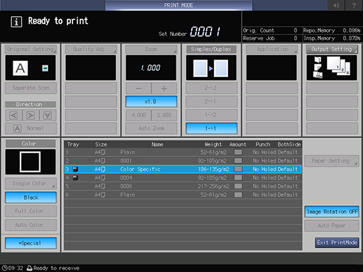Select tray 6 Plain paper row

[183, 195]
